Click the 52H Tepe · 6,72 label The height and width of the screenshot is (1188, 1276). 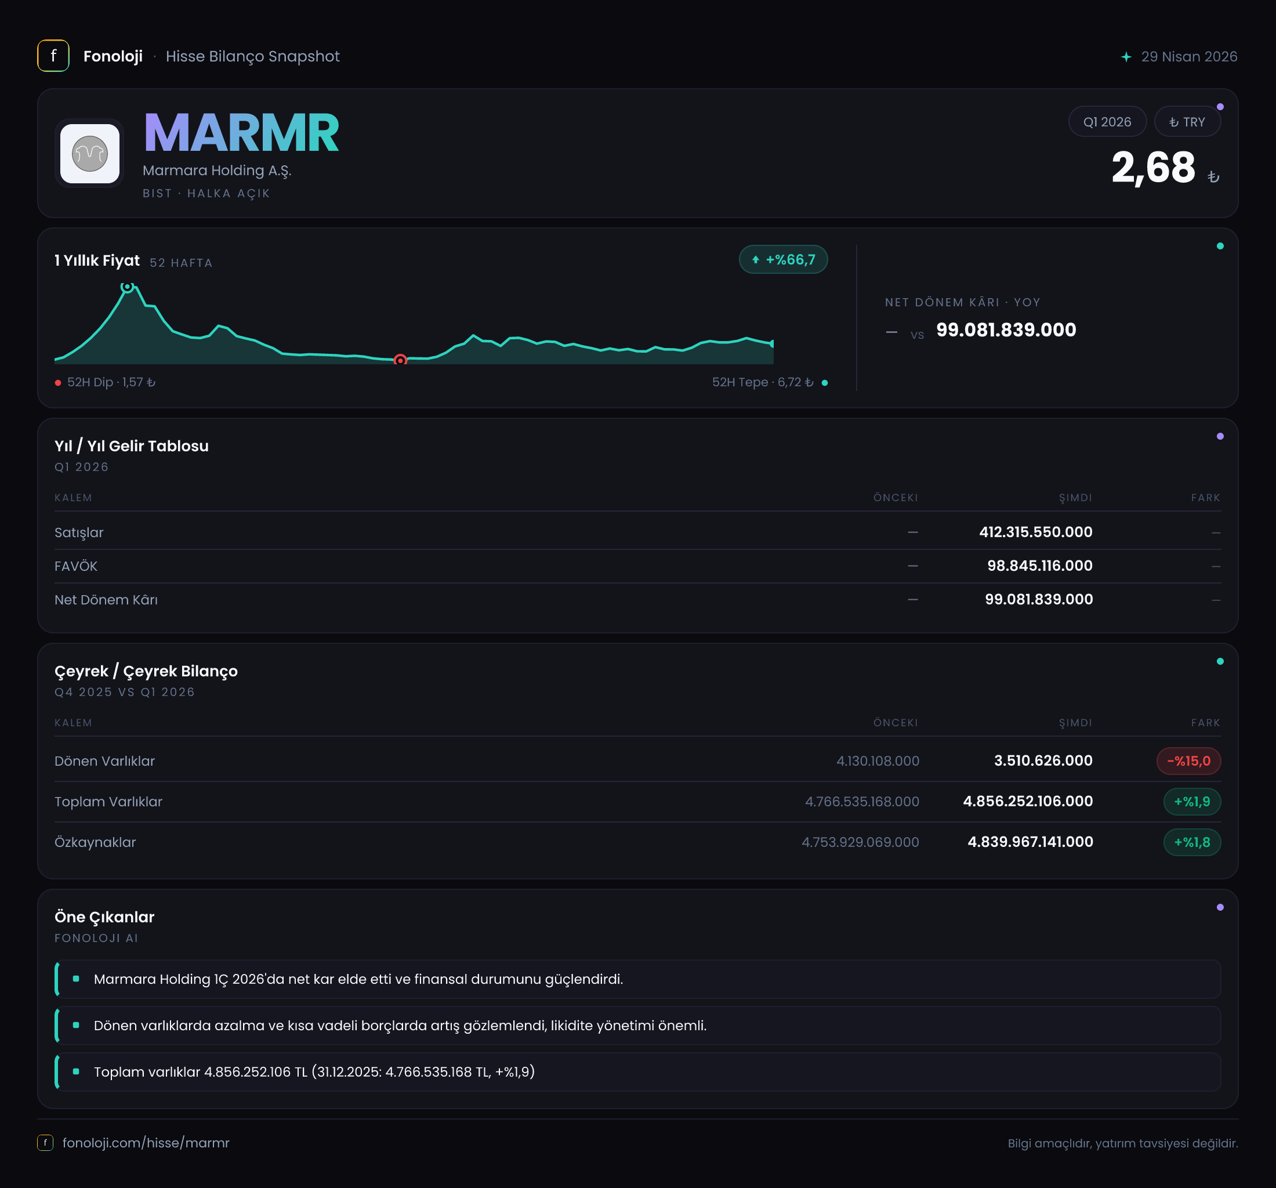763,382
